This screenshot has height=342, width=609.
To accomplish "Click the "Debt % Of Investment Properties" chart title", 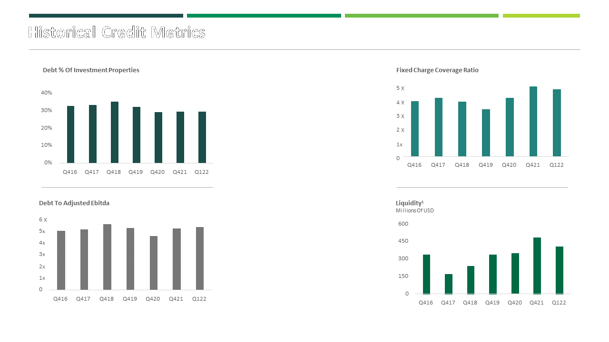I will tap(91, 70).
